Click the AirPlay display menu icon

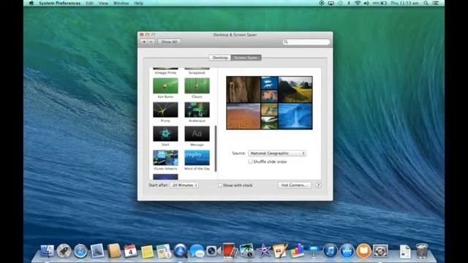tap(331, 3)
